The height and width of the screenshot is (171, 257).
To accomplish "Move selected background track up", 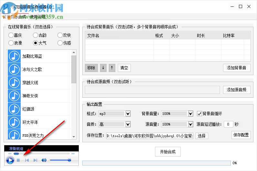I will [112, 68].
